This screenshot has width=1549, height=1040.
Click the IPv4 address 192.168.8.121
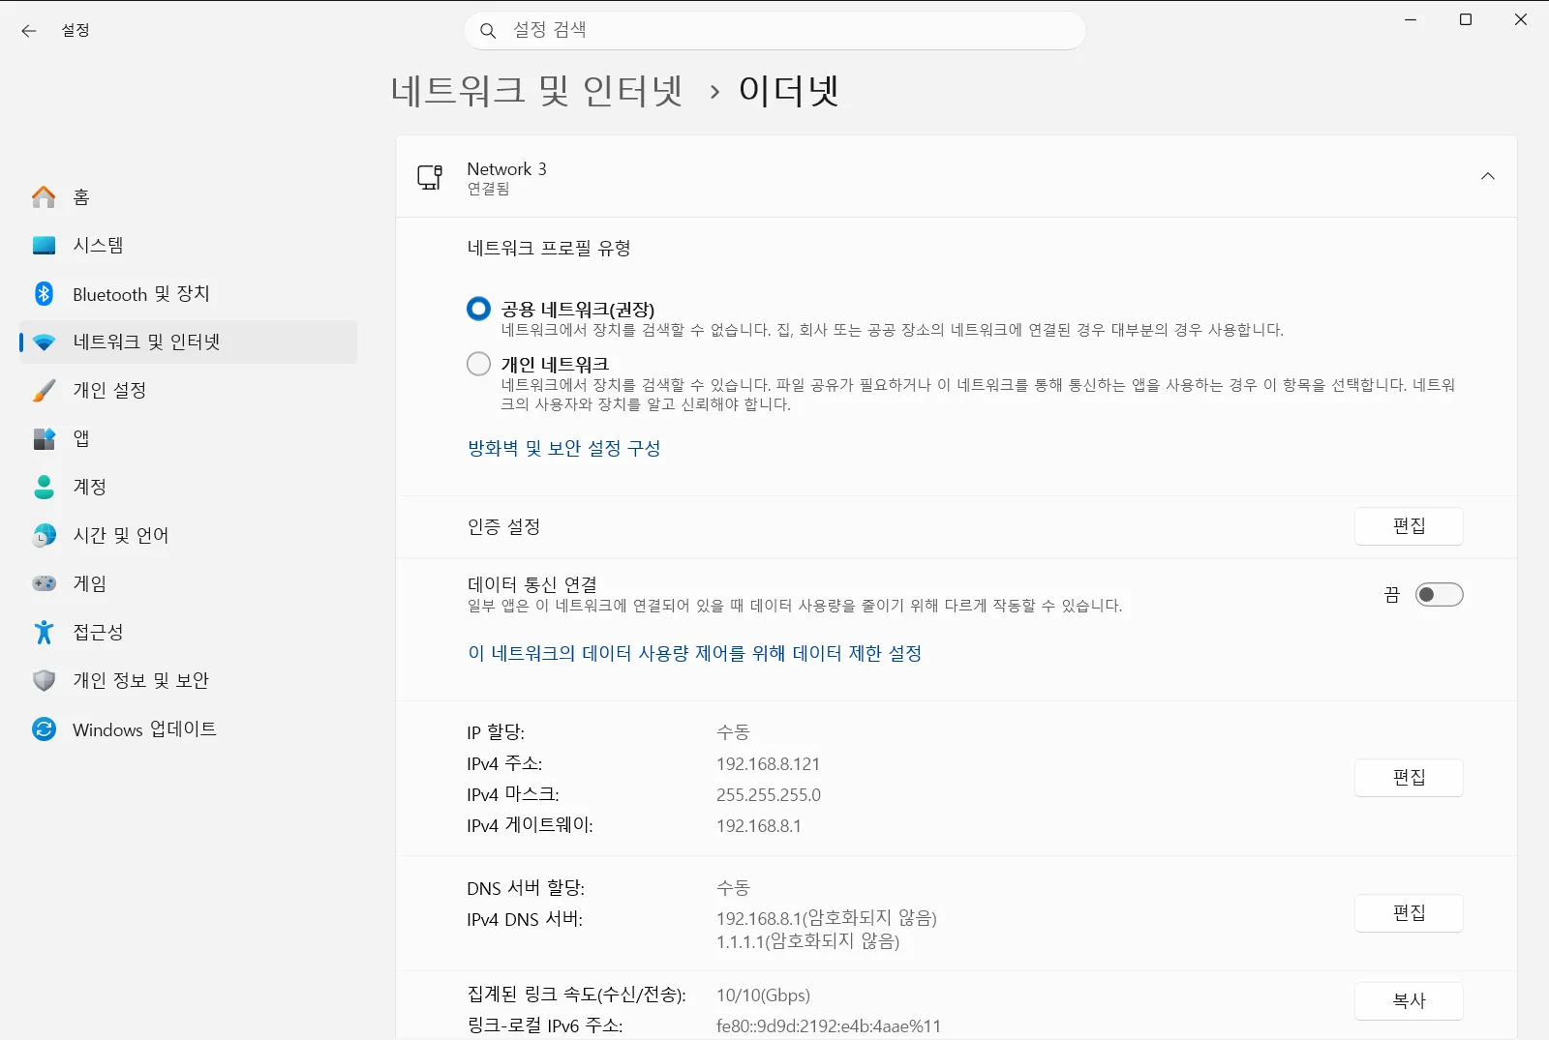click(769, 764)
